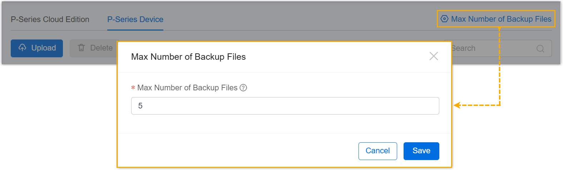Select the P-Series Device tab
Viewport: 563px width, 170px height.
tap(135, 20)
